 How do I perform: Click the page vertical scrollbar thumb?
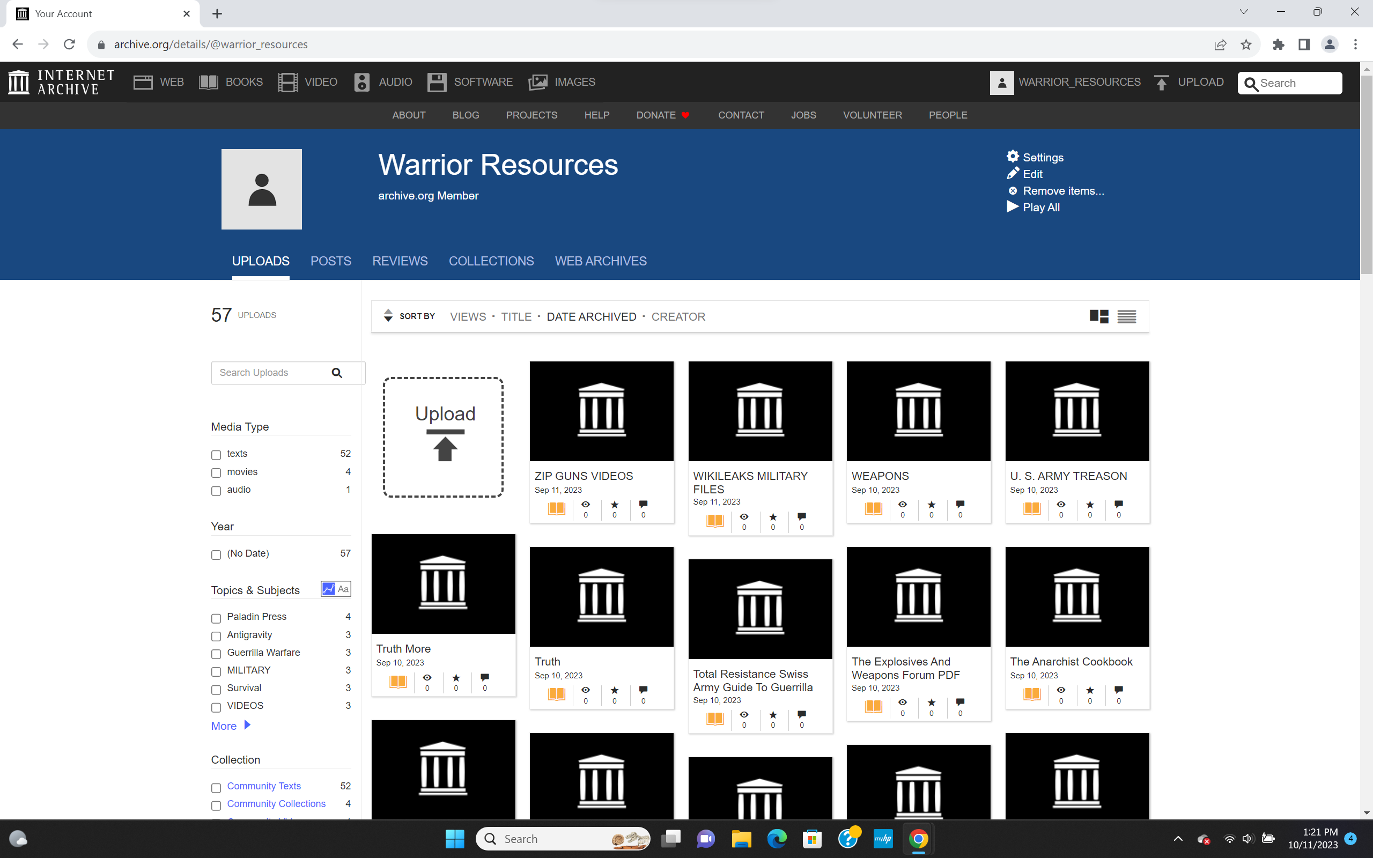(1366, 175)
